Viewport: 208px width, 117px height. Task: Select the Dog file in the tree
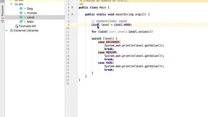point(30,8)
